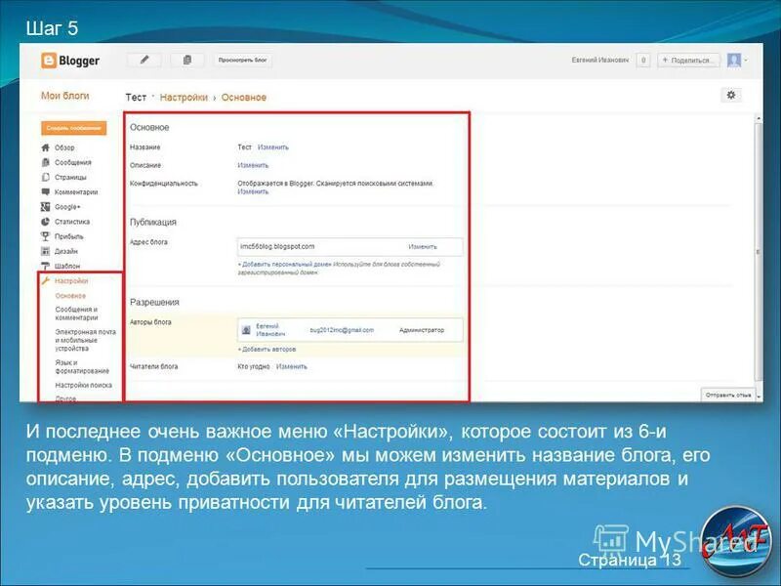
Task: Open Администратор role dropdown
Action: point(422,330)
